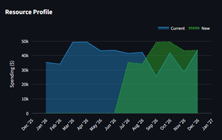The width and height of the screenshot is (222, 140).
Task: Click the Jan '27 x-axis label
Action: tap(207, 124)
